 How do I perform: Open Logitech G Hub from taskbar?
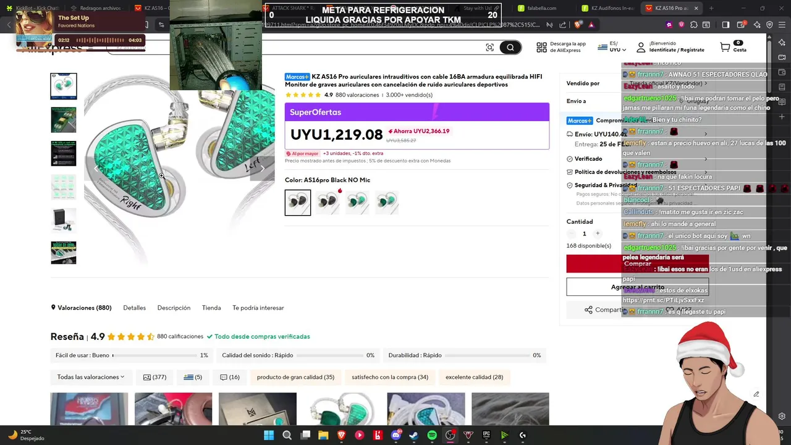tap(523, 435)
